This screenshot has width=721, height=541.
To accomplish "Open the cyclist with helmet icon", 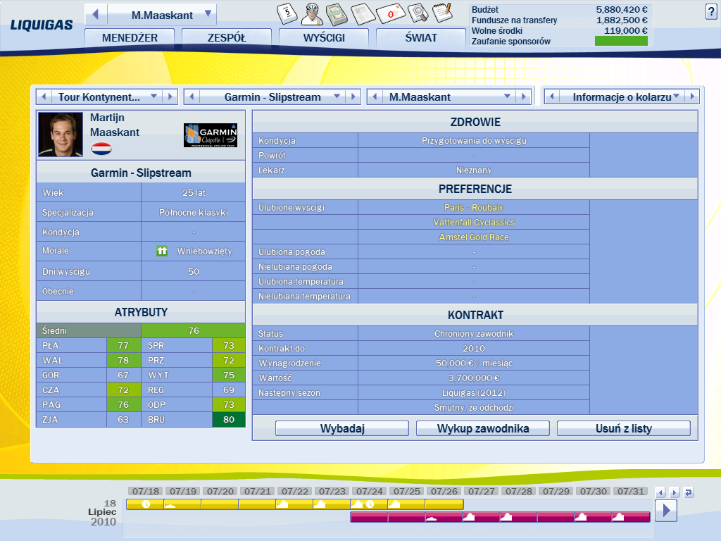I will 312,14.
